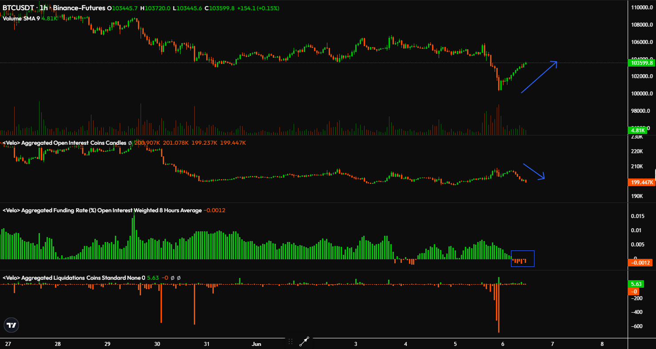
Task: Select the blue upward arrow drawing on the price chart
Action: coord(539,78)
